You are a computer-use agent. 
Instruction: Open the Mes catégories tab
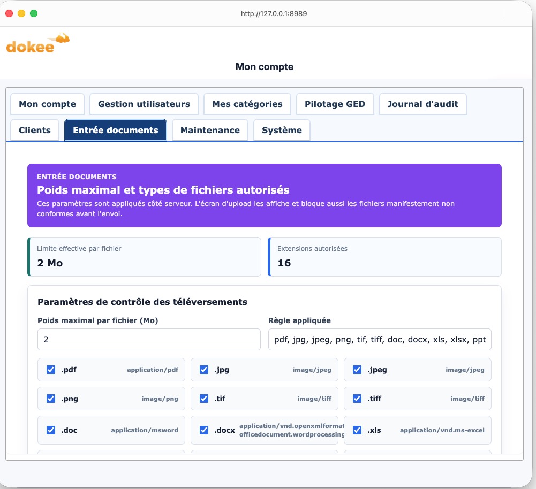click(x=247, y=104)
